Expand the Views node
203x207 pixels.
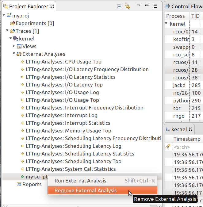tap(14, 46)
